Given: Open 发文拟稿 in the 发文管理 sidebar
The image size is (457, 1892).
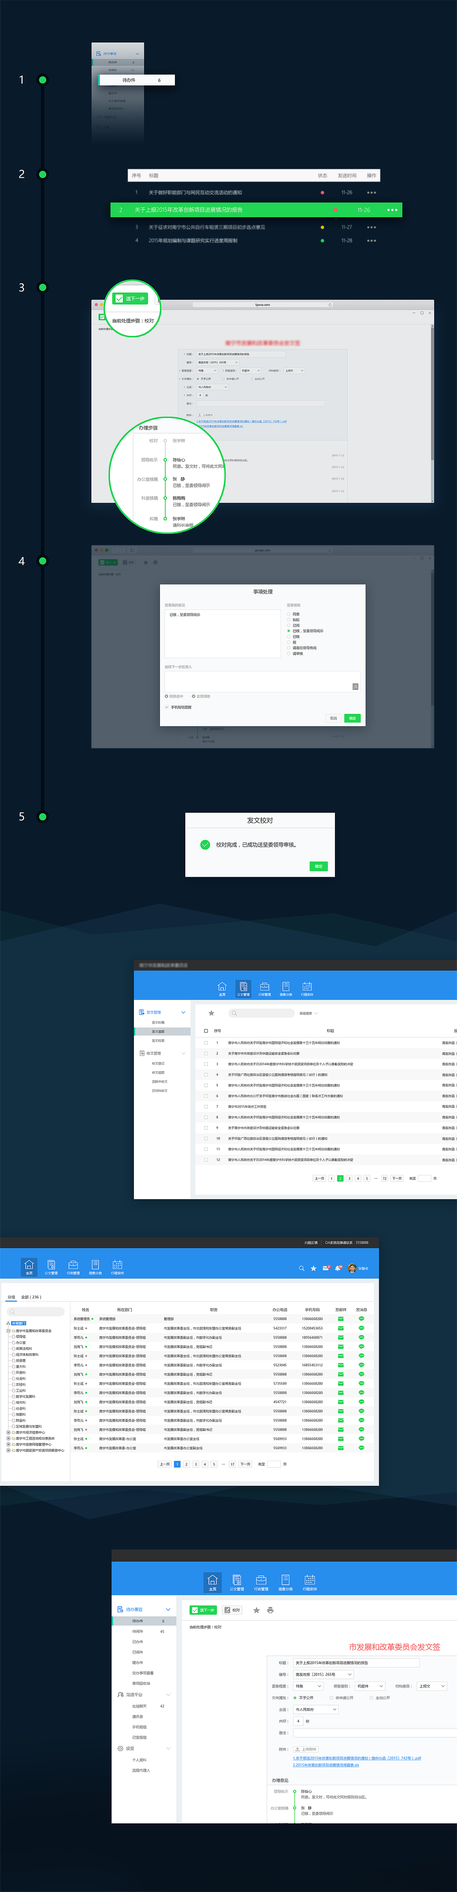Looking at the screenshot, I should click(159, 1022).
